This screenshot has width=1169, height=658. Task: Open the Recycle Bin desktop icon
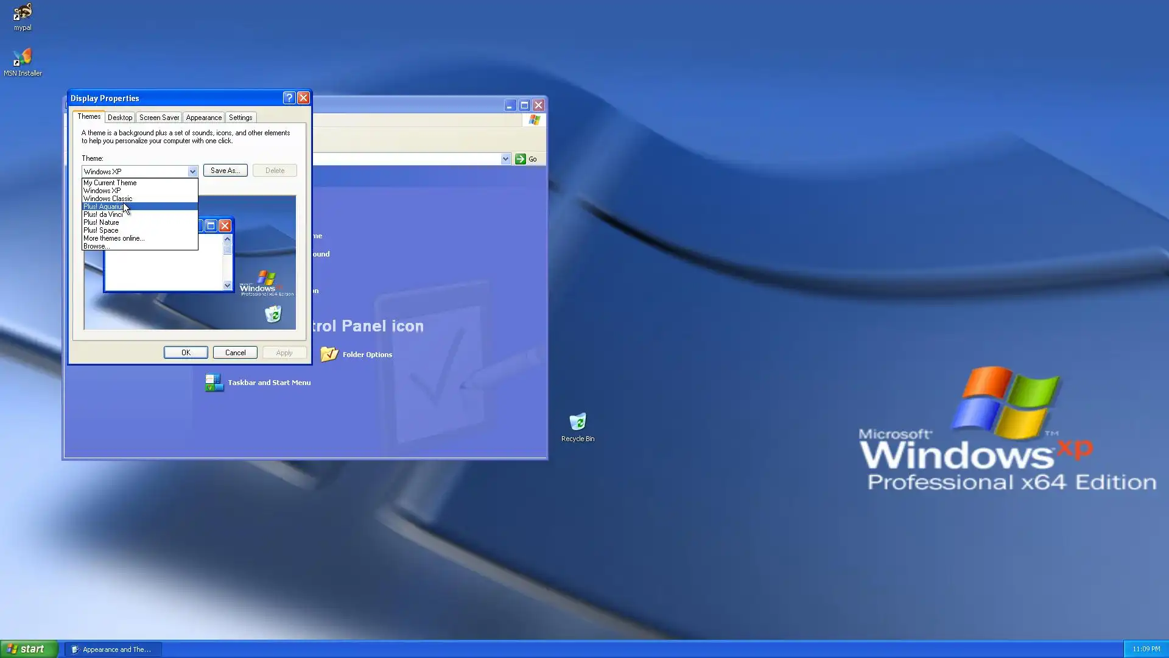[x=577, y=422]
